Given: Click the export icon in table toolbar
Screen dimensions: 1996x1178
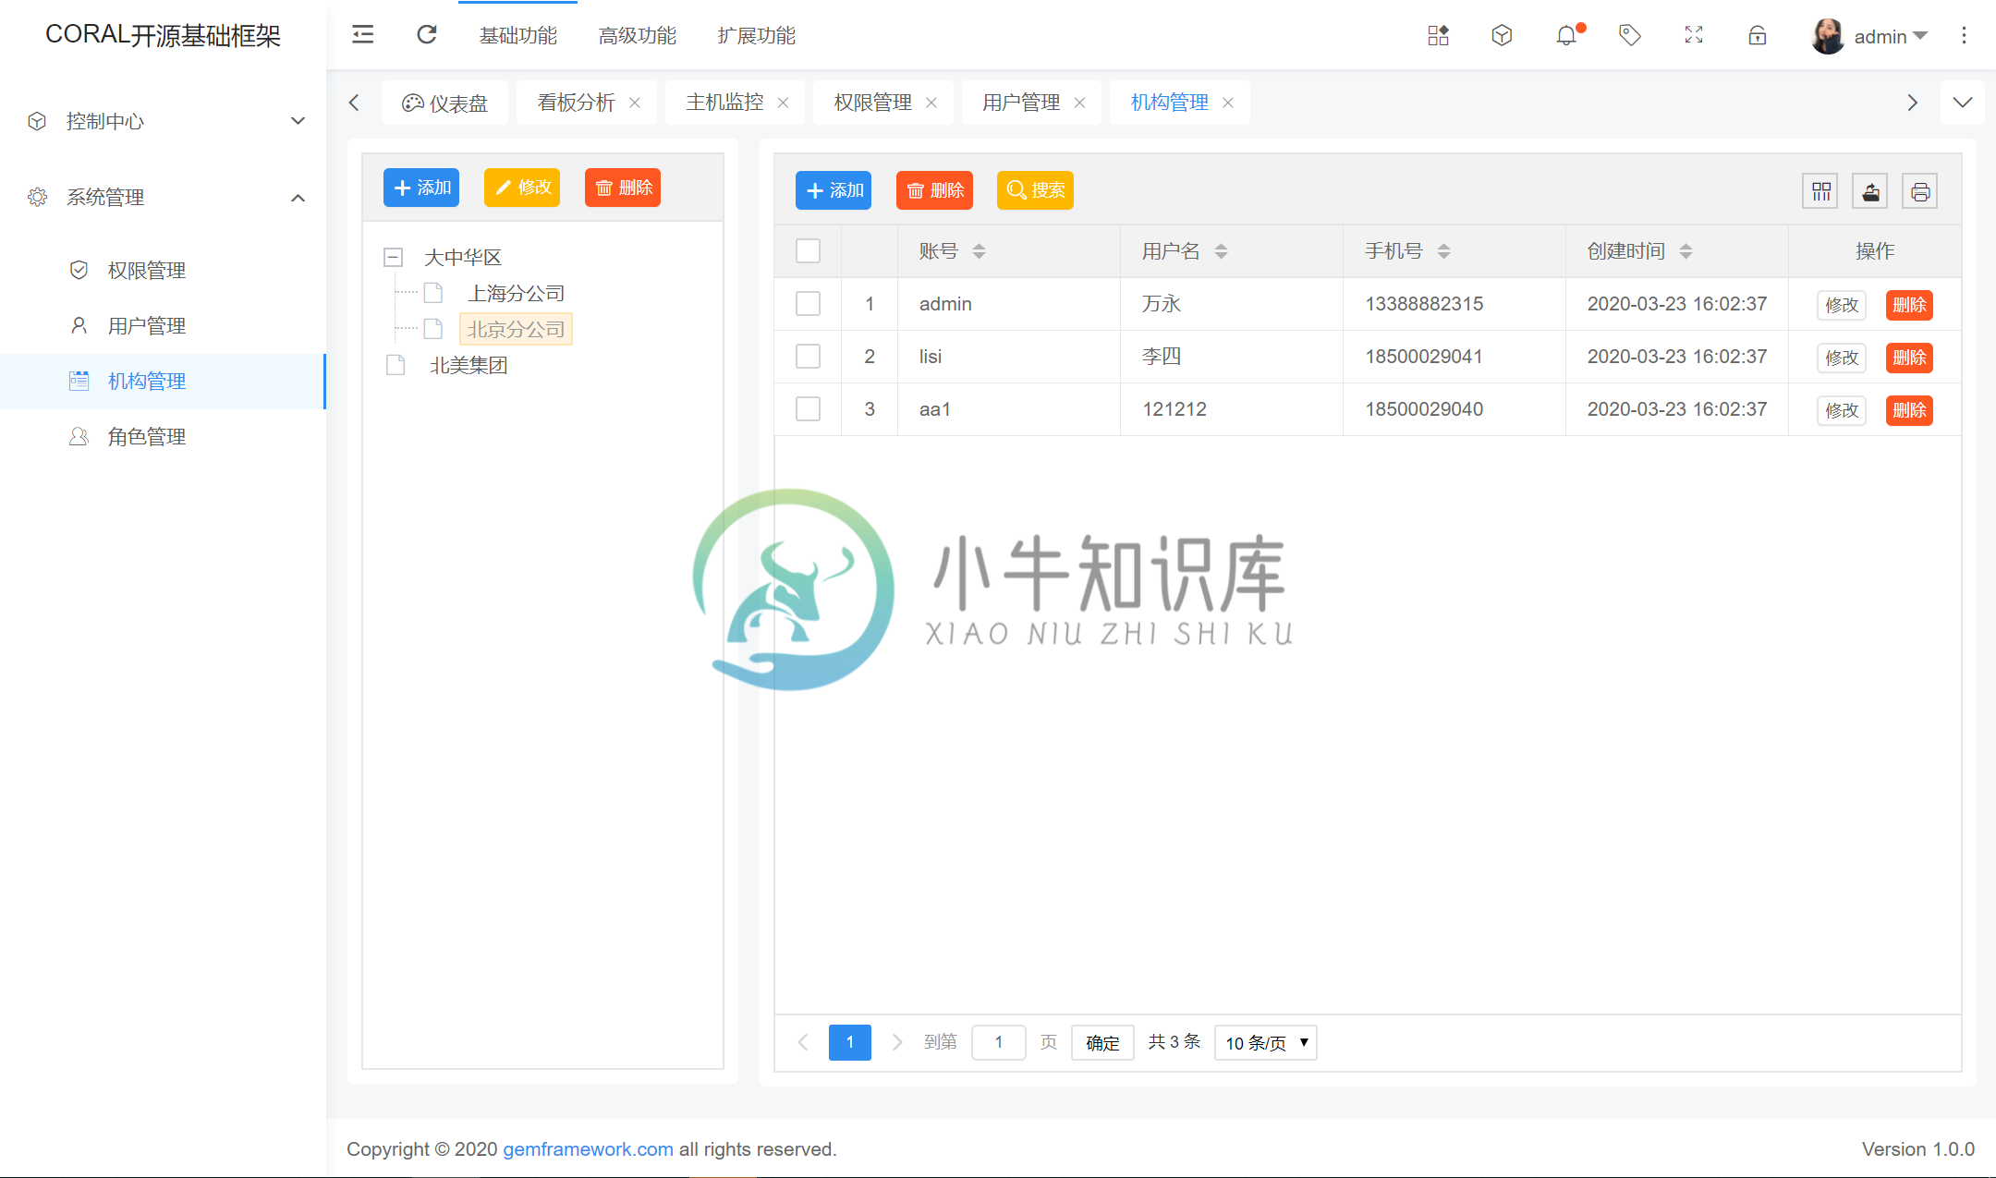Looking at the screenshot, I should pos(1870,191).
